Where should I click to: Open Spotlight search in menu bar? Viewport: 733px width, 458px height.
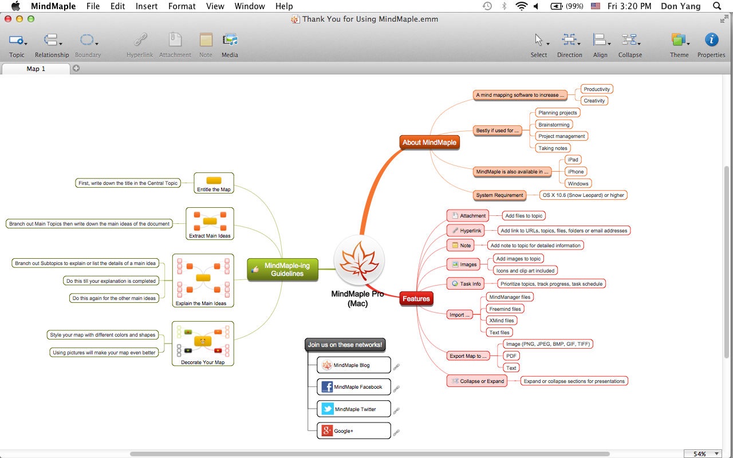(717, 6)
